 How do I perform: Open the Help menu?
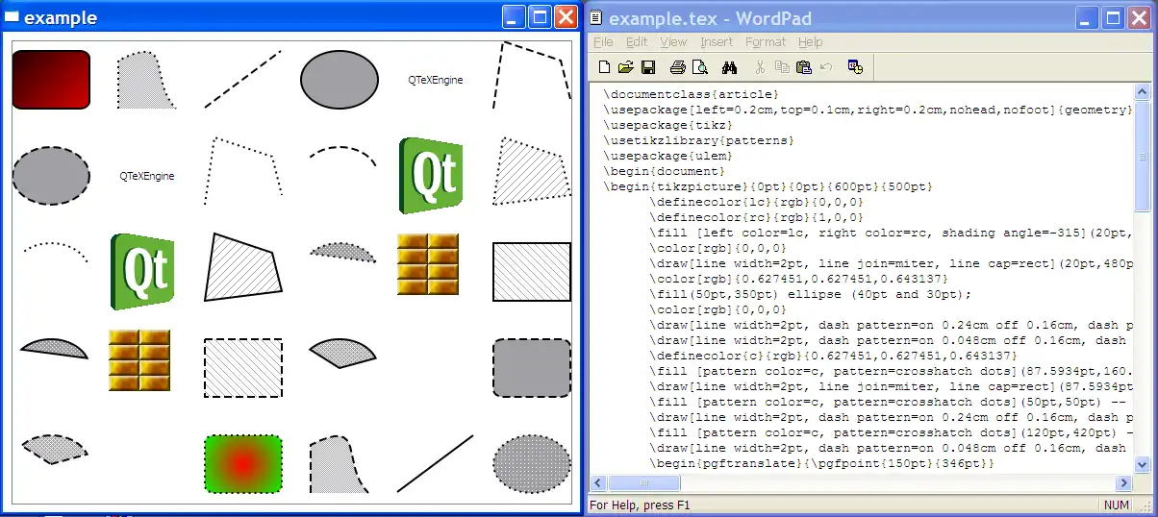[x=811, y=42]
